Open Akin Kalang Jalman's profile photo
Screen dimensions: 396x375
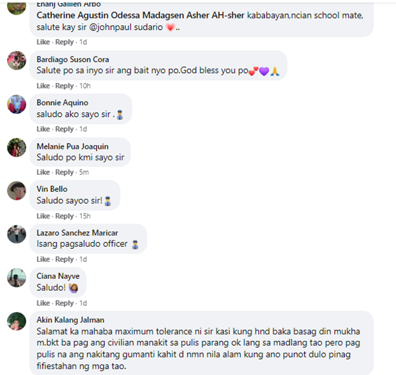pos(16,321)
